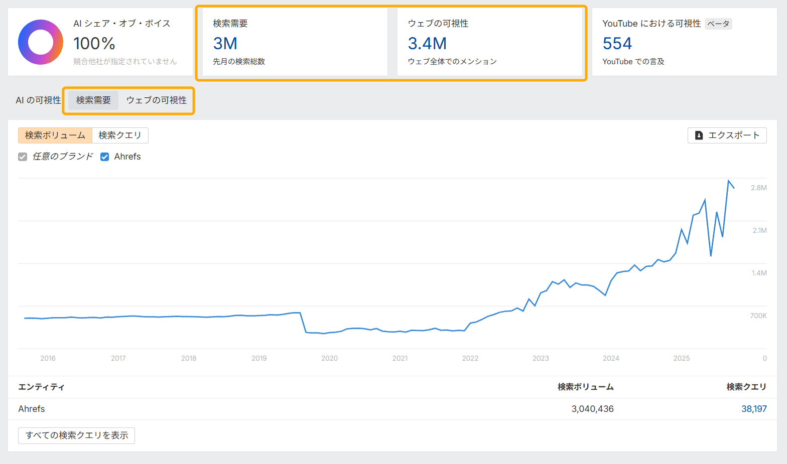Screen dimensions: 787x464
Task: Open the YouTube visibility 554 card
Action: tap(684, 42)
